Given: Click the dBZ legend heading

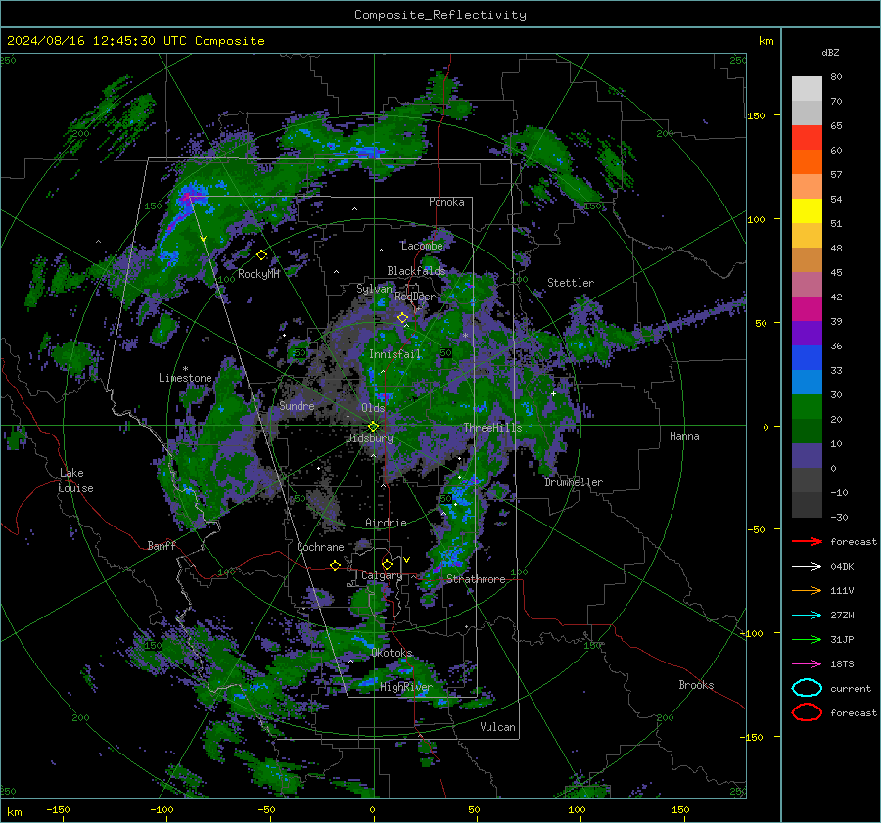Looking at the screenshot, I should click(x=830, y=52).
